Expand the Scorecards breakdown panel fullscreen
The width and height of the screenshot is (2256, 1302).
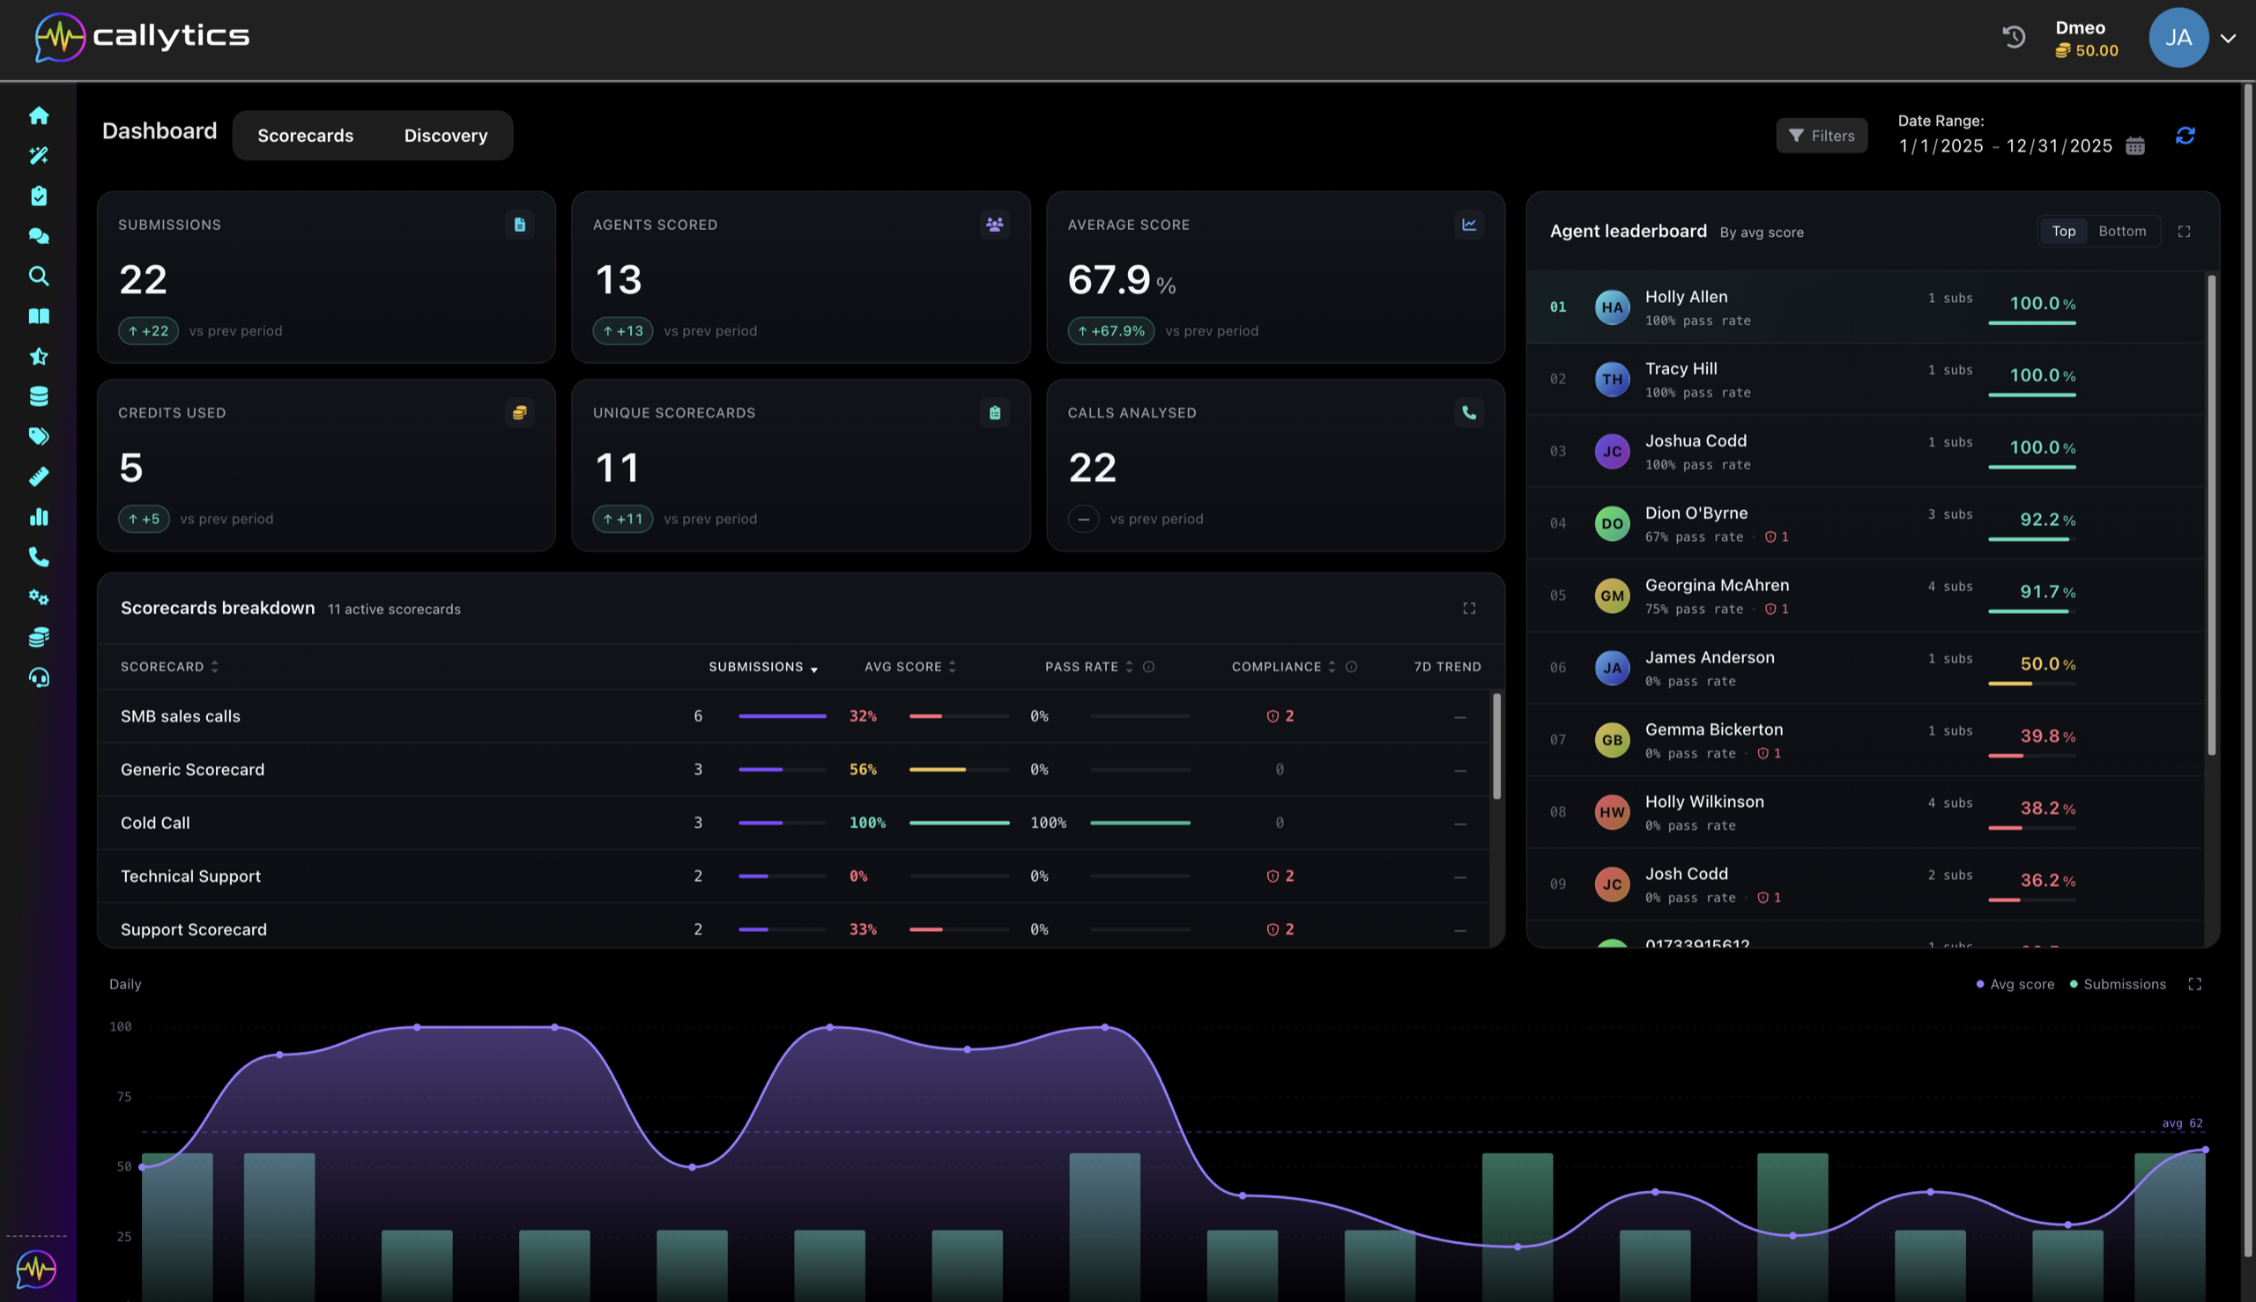pos(1469,608)
